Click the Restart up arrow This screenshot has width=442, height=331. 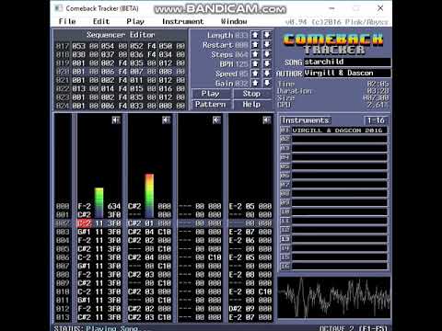[255, 45]
